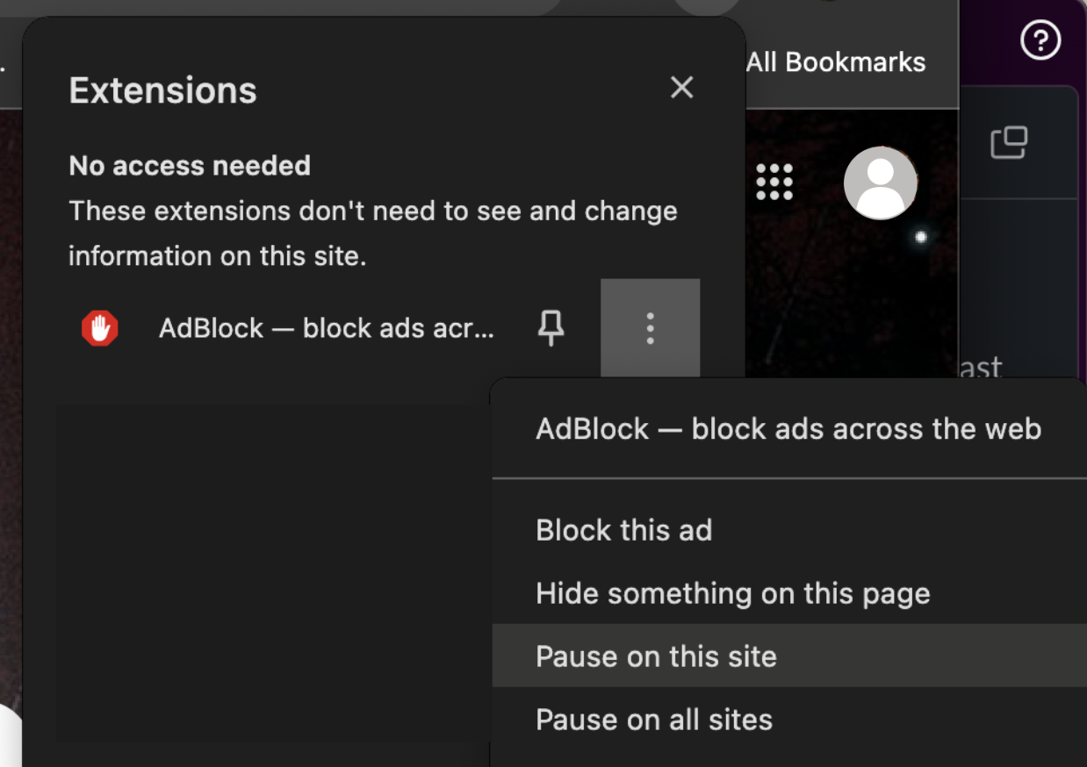Viewport: 1087px width, 767px height.
Task: Open the Google apps grid launcher
Action: 774,183
